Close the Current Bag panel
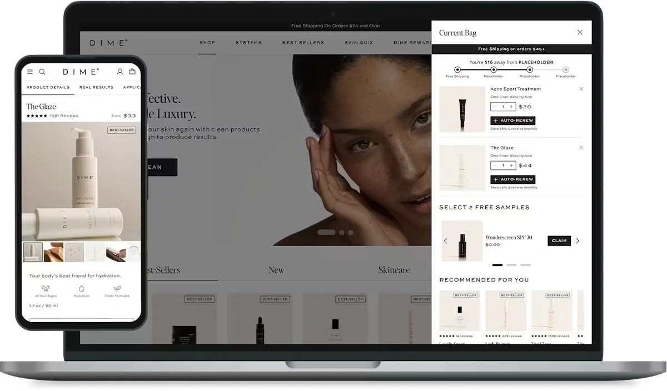This screenshot has height=391, width=667. point(580,32)
